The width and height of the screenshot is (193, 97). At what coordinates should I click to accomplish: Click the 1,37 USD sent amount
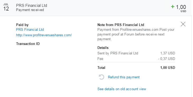(x=168, y=53)
